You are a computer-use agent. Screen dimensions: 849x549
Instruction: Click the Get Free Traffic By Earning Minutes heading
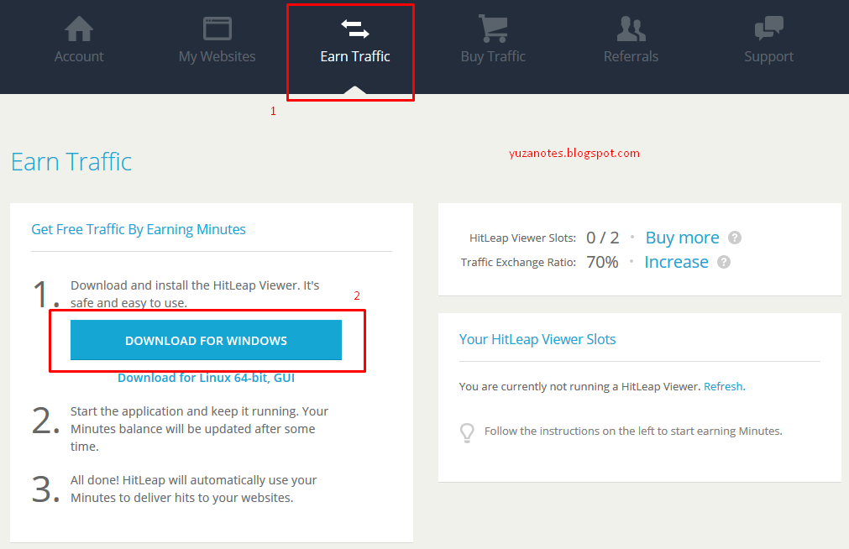(139, 229)
